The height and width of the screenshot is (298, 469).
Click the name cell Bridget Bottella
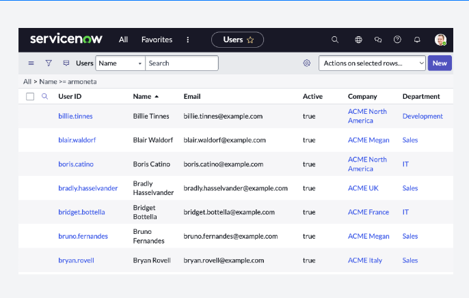pos(145,212)
